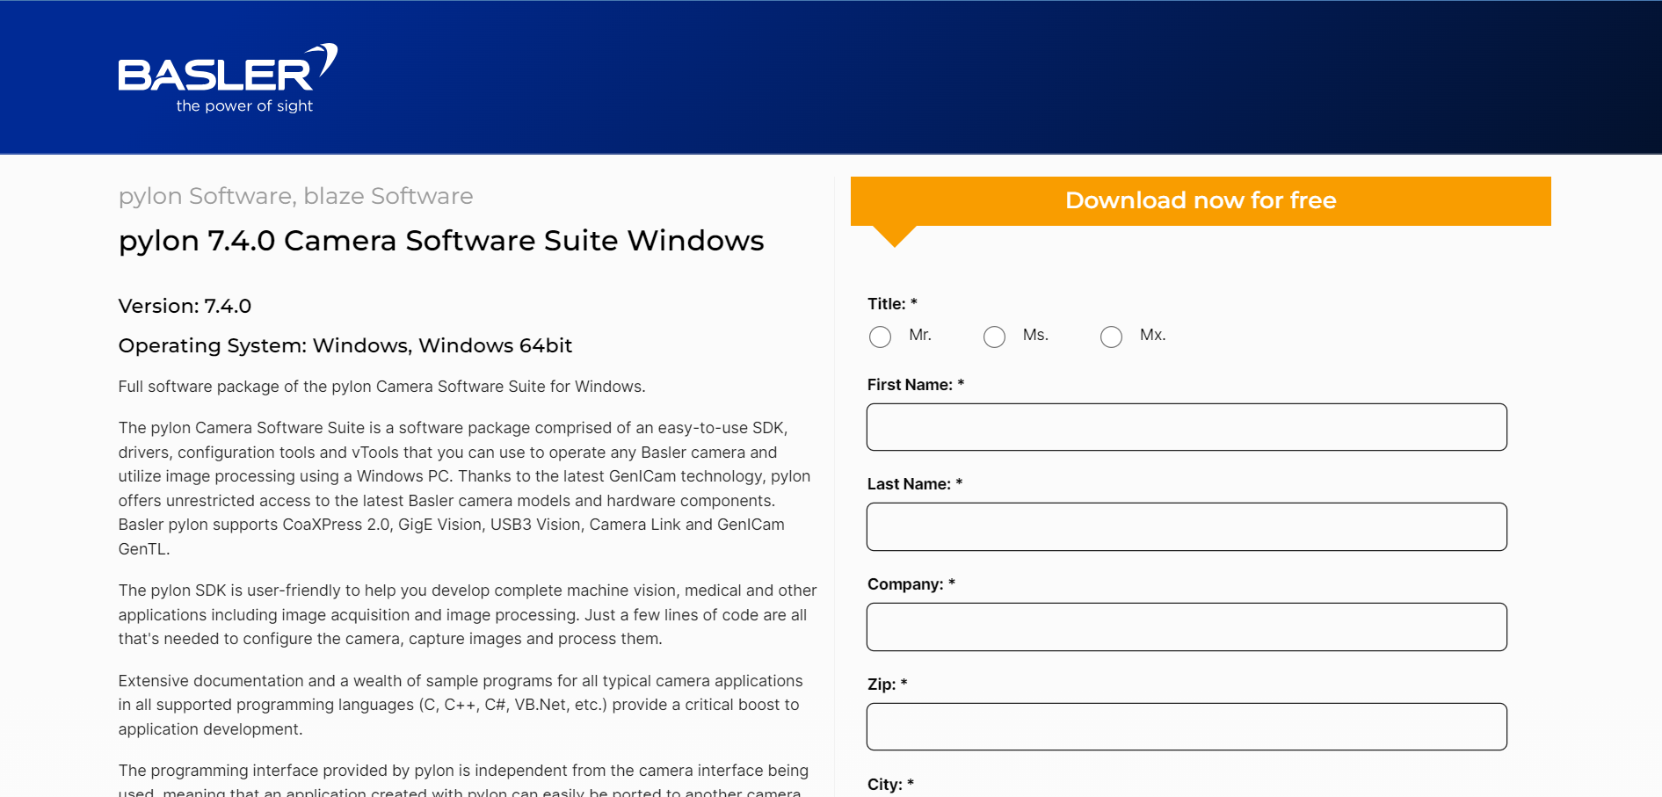Focus the Company input field

coord(1187,627)
